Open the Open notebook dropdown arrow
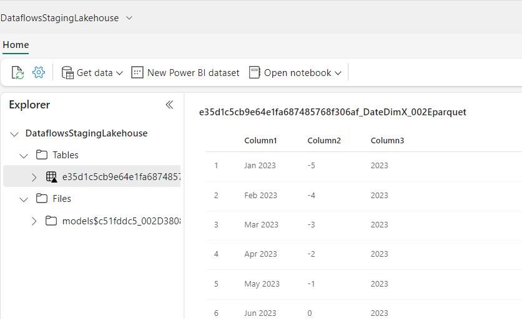Image resolution: width=522 pixels, height=319 pixels. coord(338,73)
